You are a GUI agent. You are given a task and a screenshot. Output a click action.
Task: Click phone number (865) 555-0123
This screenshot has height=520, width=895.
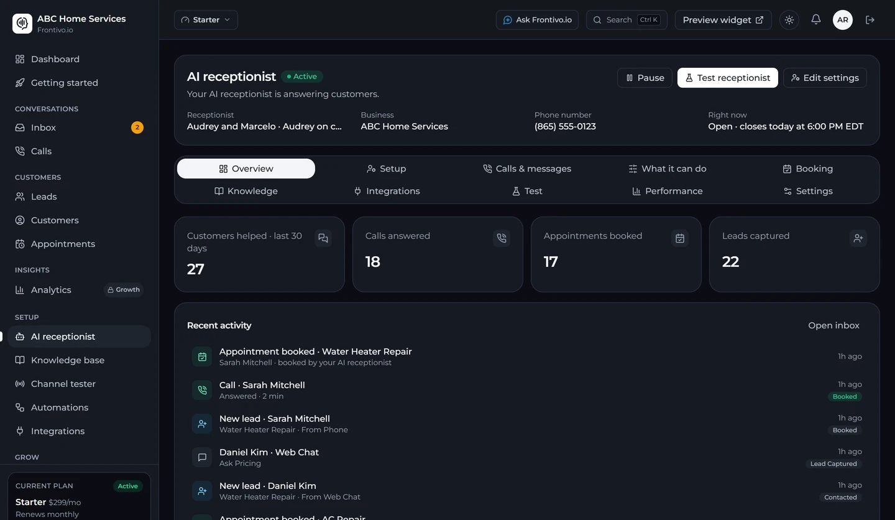565,126
